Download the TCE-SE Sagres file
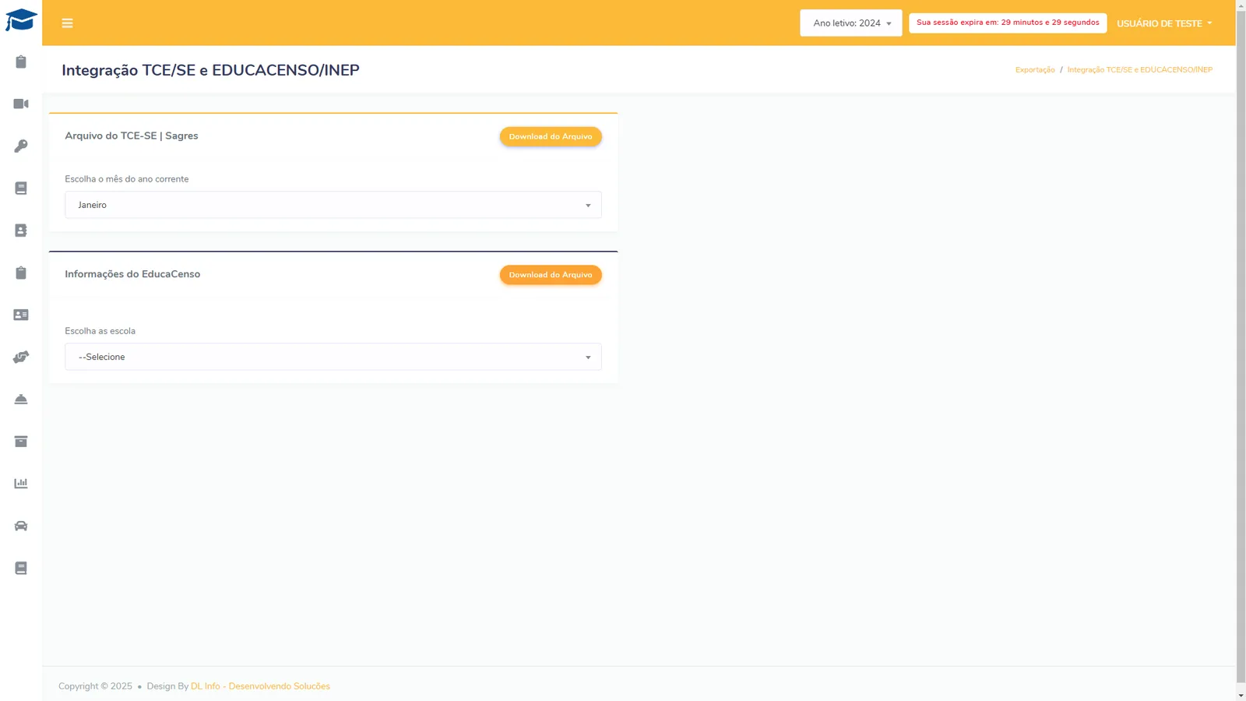The image size is (1246, 701). [551, 136]
